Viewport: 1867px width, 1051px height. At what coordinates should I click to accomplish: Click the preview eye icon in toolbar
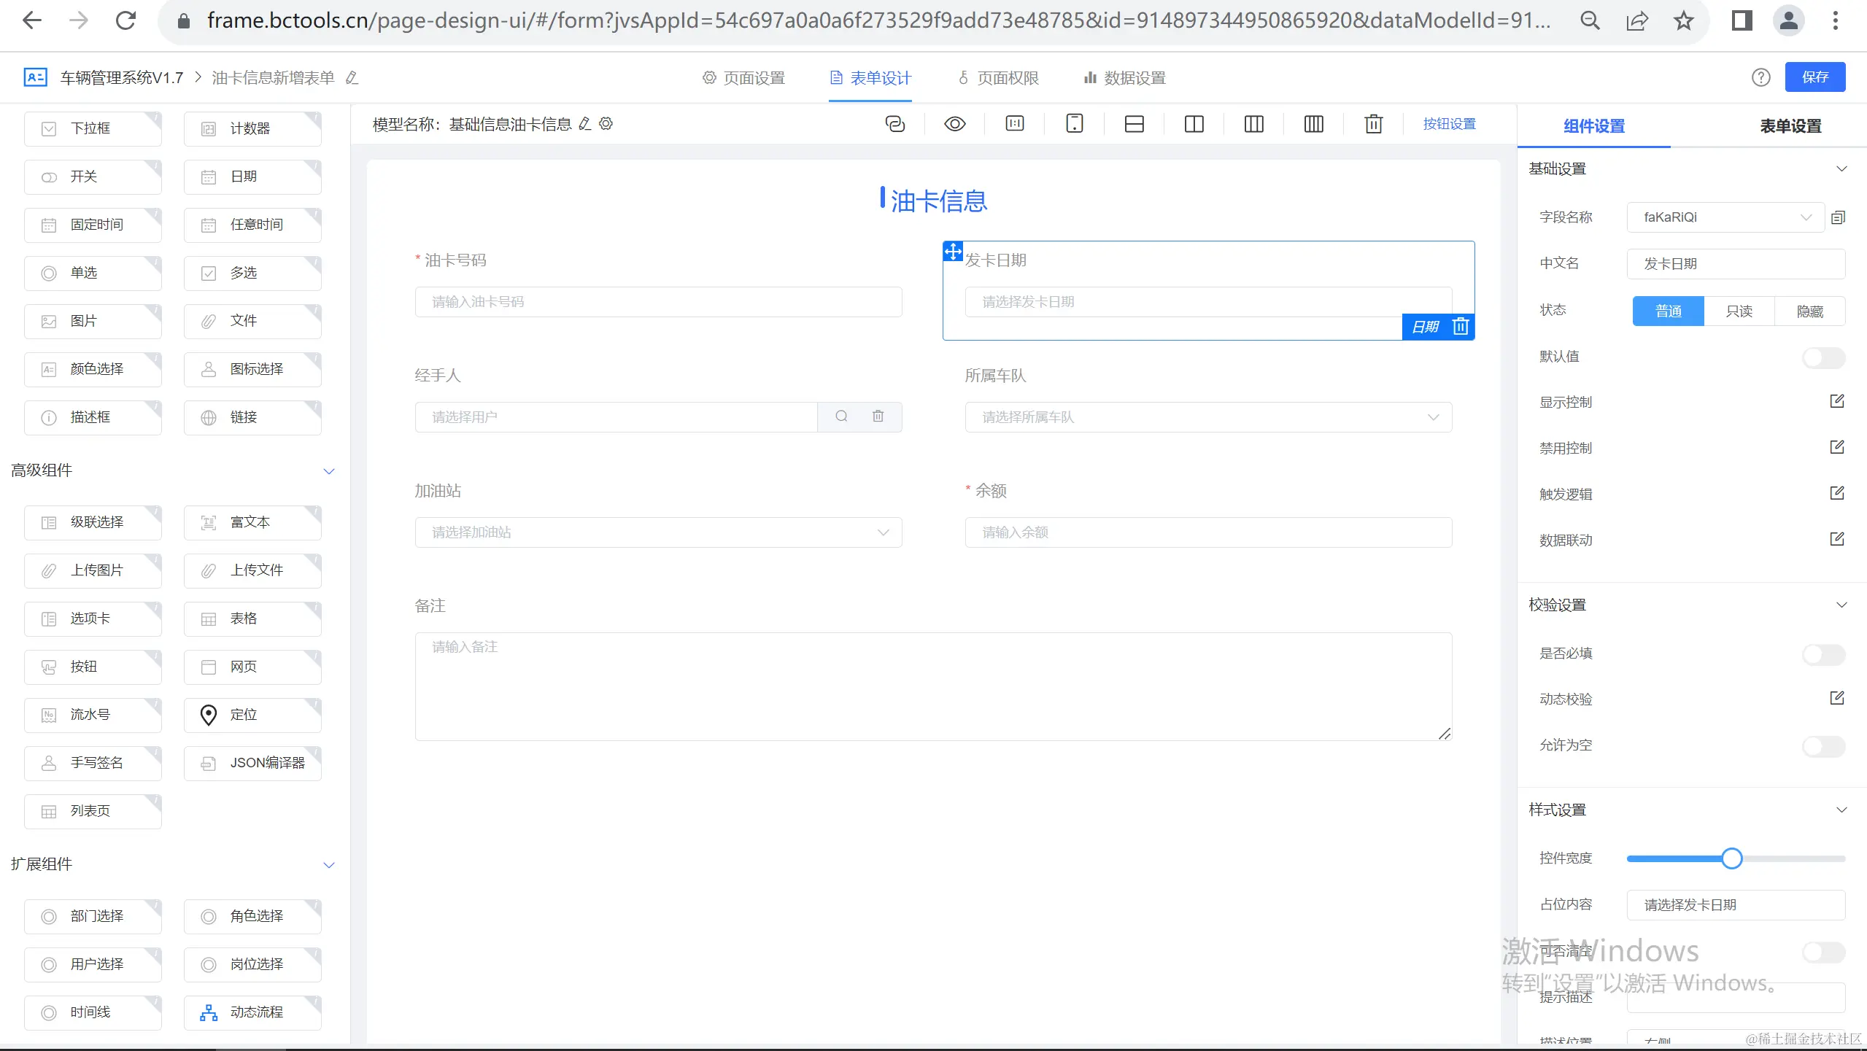(954, 124)
